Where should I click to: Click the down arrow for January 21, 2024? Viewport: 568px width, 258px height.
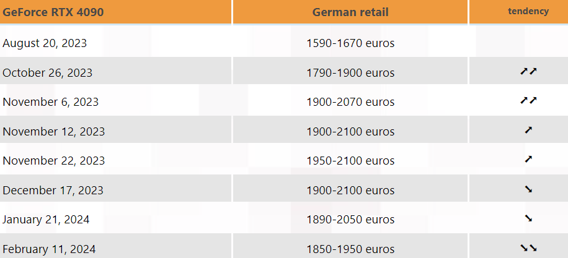528,218
